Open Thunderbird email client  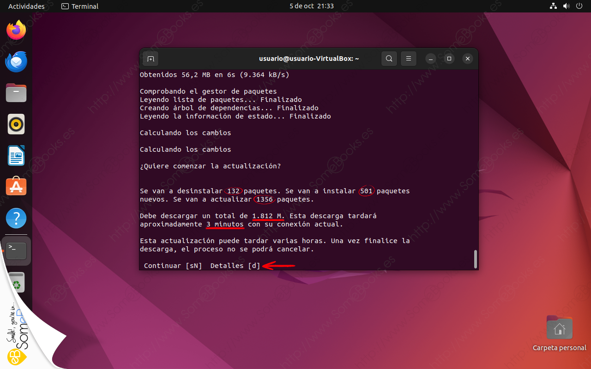click(x=16, y=61)
